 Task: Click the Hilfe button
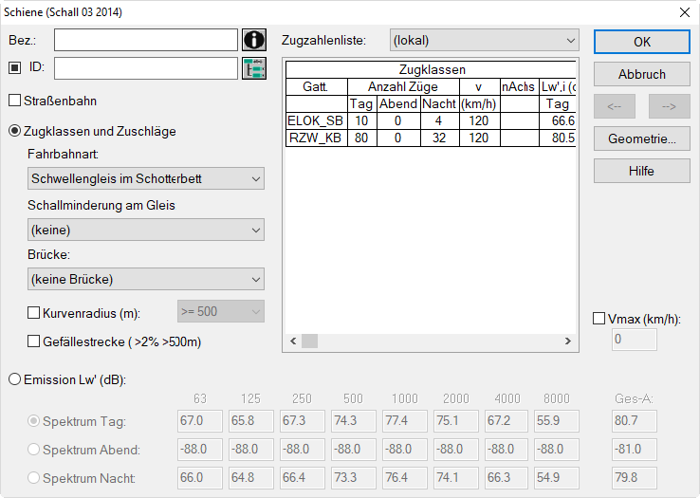coord(642,171)
